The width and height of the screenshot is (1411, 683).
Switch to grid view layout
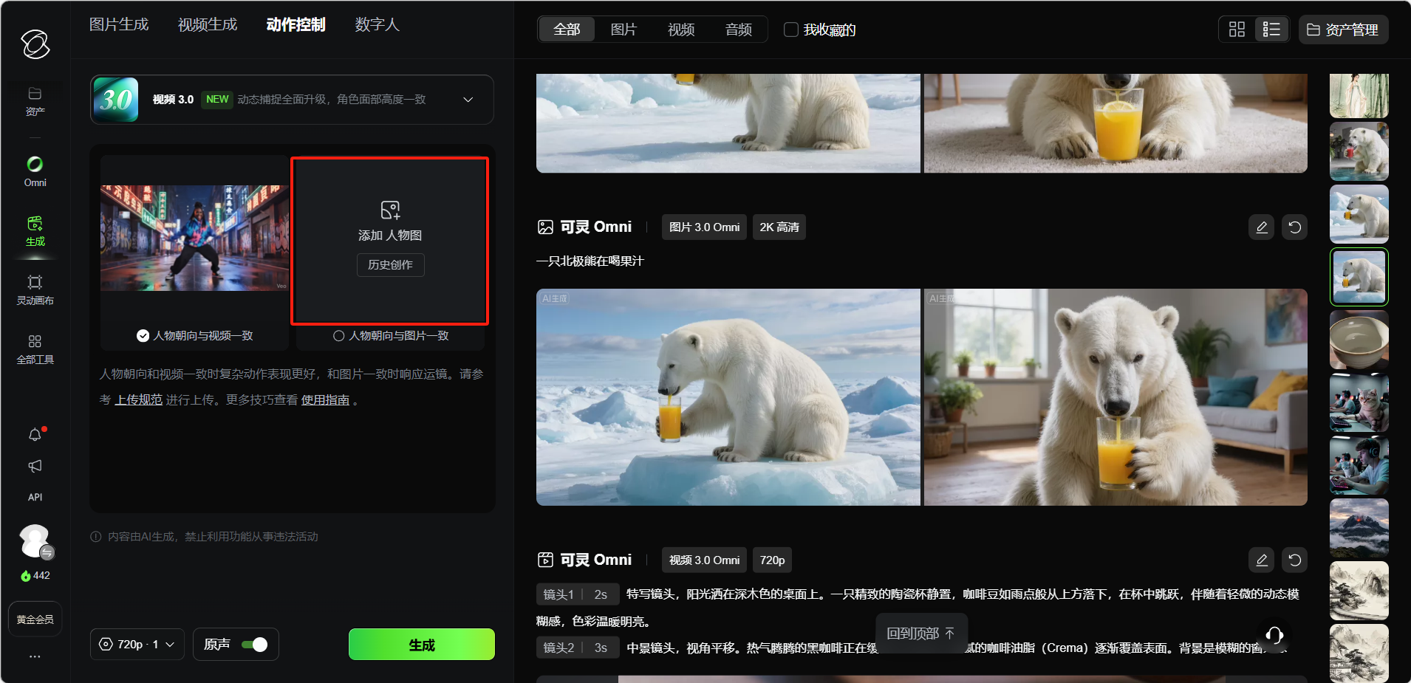tap(1237, 30)
